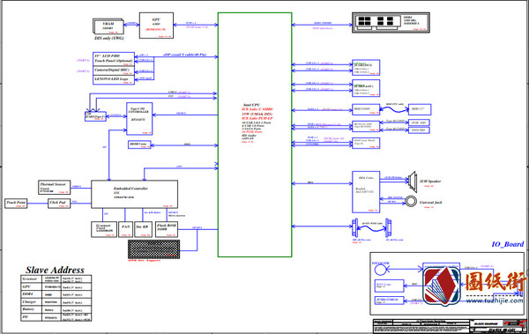Select the VRAM GDDR5 stacked block

108,26
